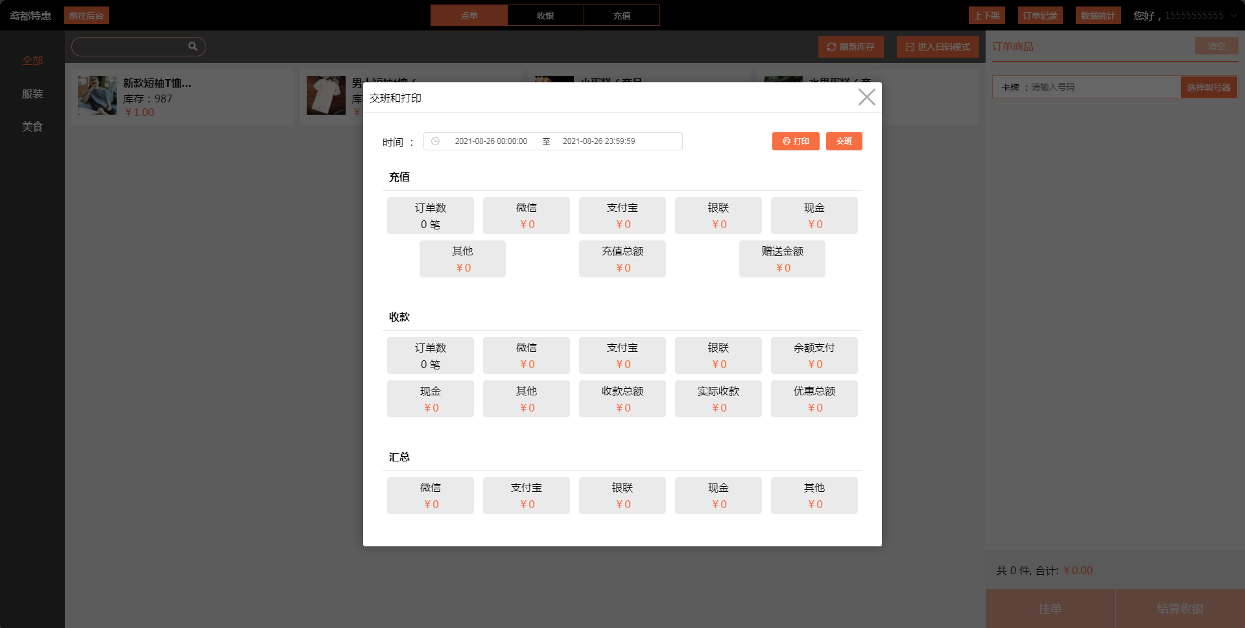Open 上下架 page
The image size is (1245, 628).
pos(987,16)
